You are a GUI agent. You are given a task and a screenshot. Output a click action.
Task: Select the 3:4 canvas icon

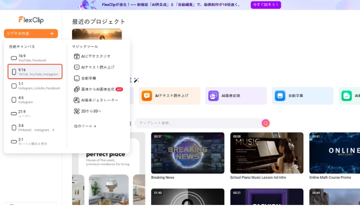click(14, 128)
